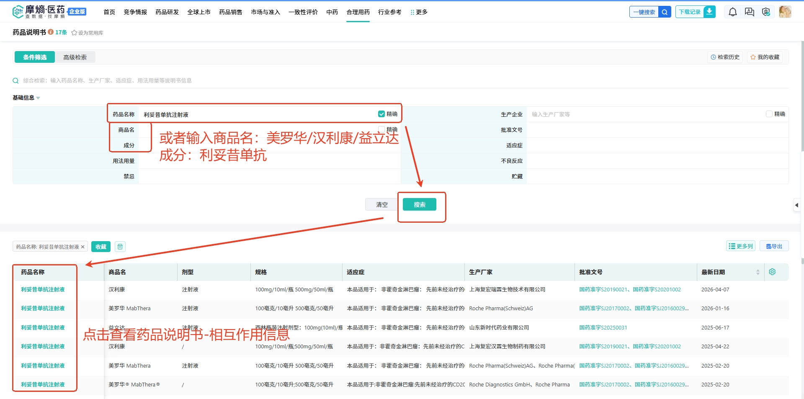804x399 pixels.
Task: Click the star icon for 设为常用库
Action: tap(74, 33)
